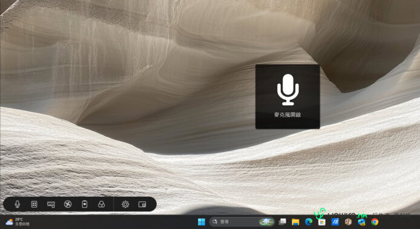Image resolution: width=420 pixels, height=229 pixels.
Task: Click the microphone status popup
Action: (287, 96)
